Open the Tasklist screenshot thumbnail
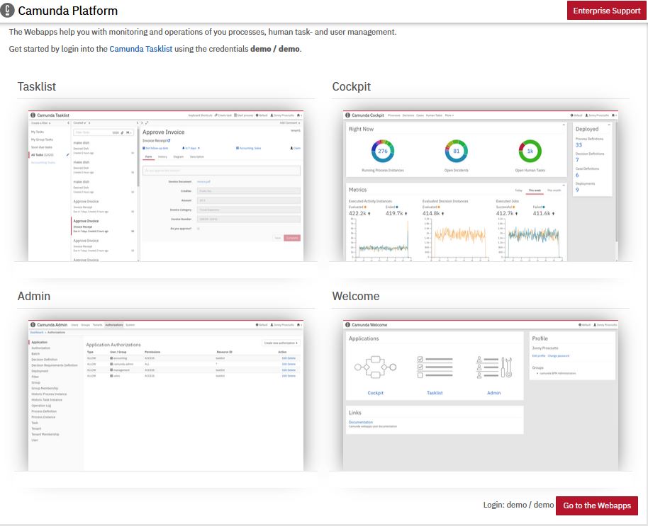The image size is (648, 526). pyautogui.click(x=166, y=186)
